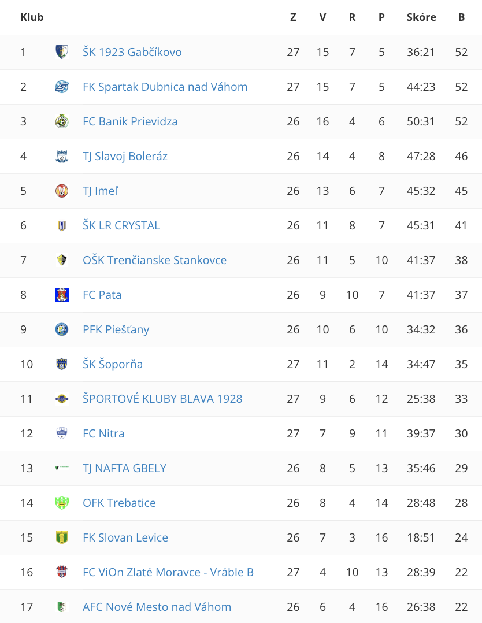The image size is (482, 623).
Task: Click the TJ Imeľ red crest
Action: 62,191
